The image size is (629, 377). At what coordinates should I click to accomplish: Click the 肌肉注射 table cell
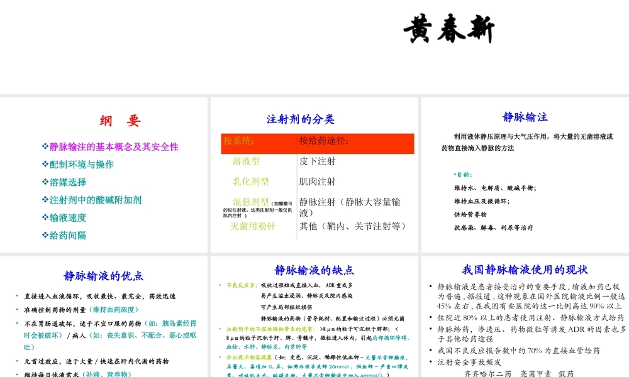[x=317, y=182]
